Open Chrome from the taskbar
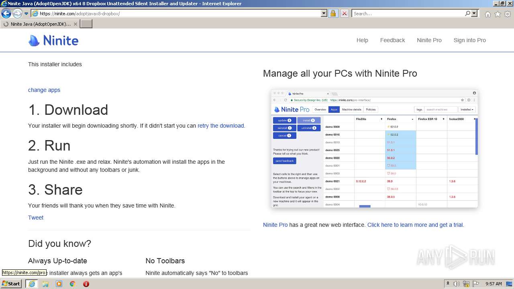Screen dimensions: 514x289 [x=73, y=284]
